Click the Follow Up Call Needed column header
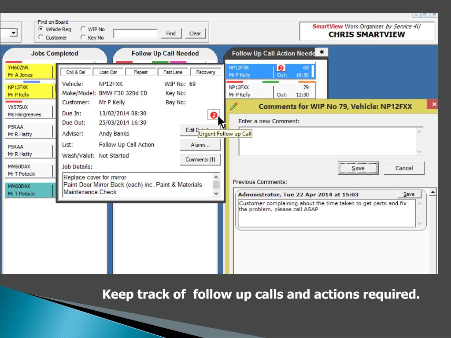 tap(165, 53)
